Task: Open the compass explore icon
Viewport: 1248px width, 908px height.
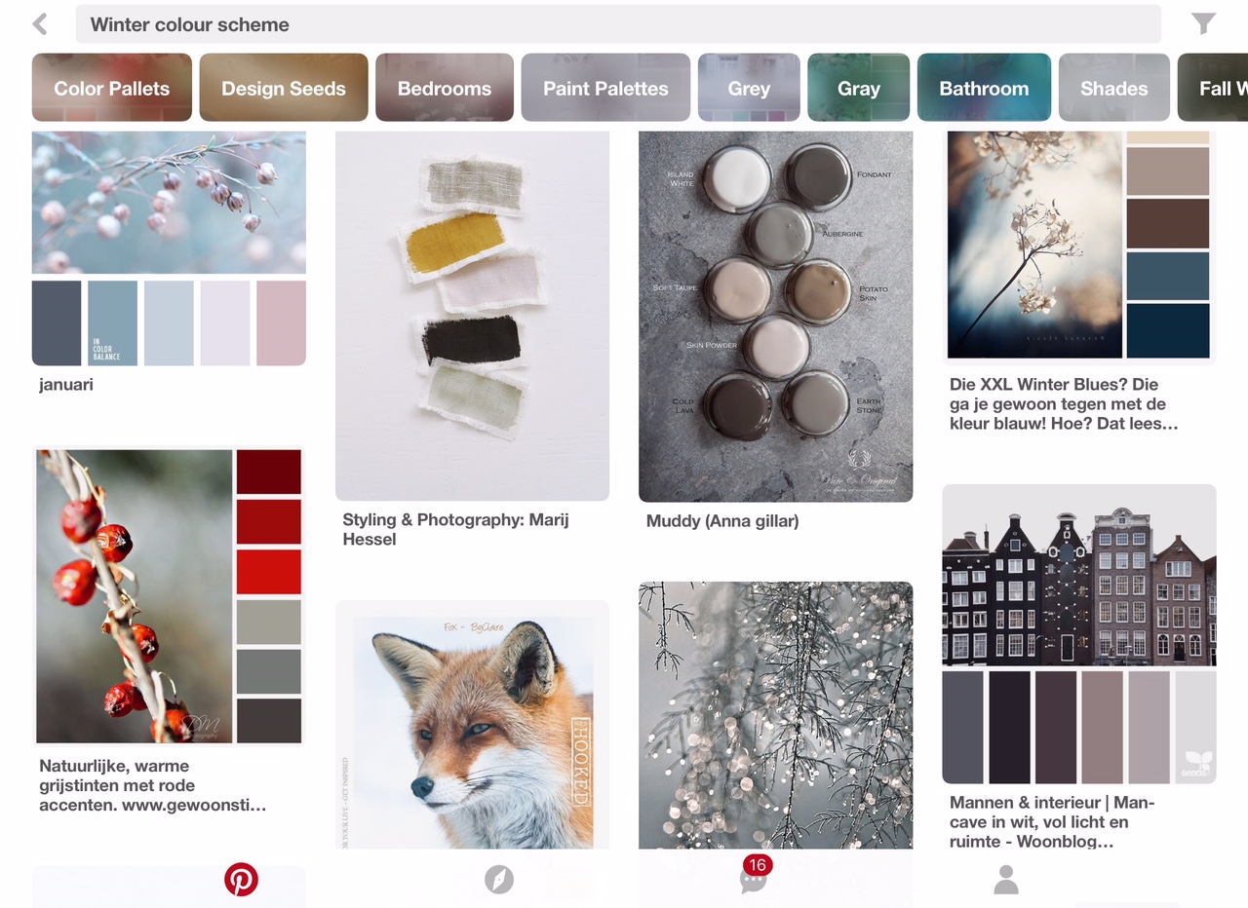Action: click(499, 880)
